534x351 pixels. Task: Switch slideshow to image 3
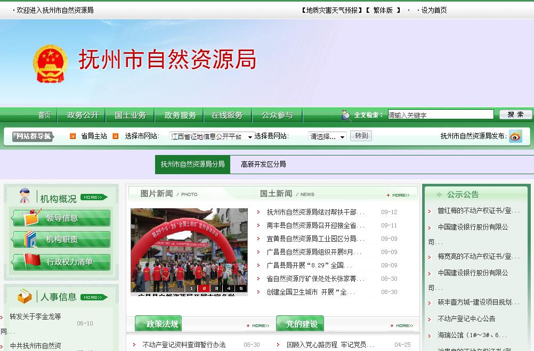coord(216,289)
